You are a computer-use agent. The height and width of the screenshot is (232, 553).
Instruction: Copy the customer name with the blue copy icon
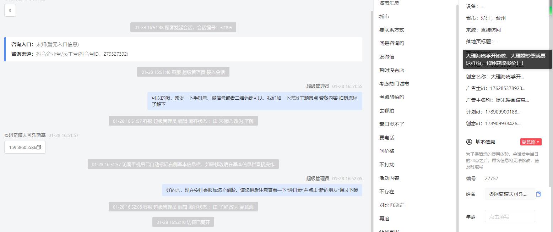point(538,194)
